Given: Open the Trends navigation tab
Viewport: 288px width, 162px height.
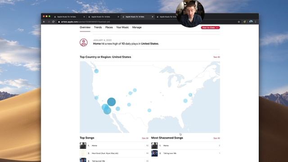Looking at the screenshot, I should pyautogui.click(x=98, y=27).
